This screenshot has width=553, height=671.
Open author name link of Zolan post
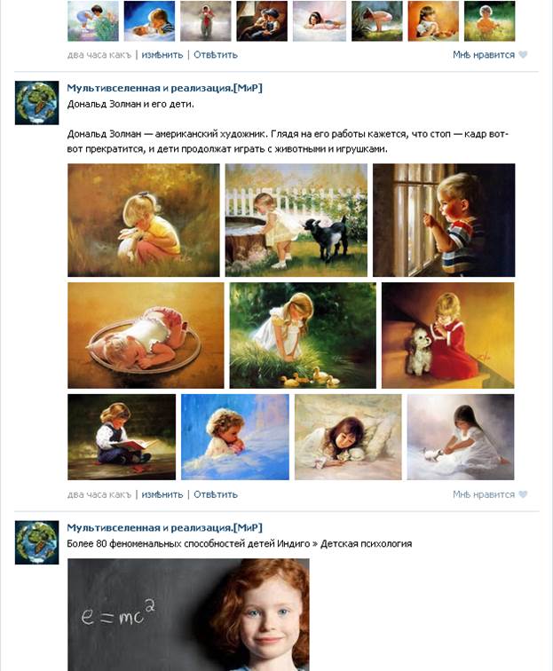[x=164, y=88]
